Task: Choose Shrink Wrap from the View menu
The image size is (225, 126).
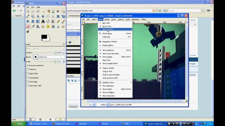Action: (x=115, y=34)
